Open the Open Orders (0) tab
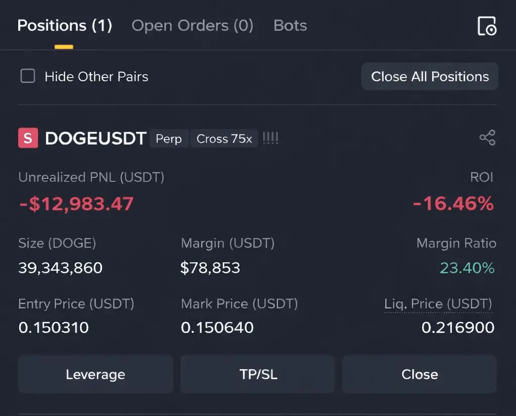The height and width of the screenshot is (416, 516). pos(192,26)
